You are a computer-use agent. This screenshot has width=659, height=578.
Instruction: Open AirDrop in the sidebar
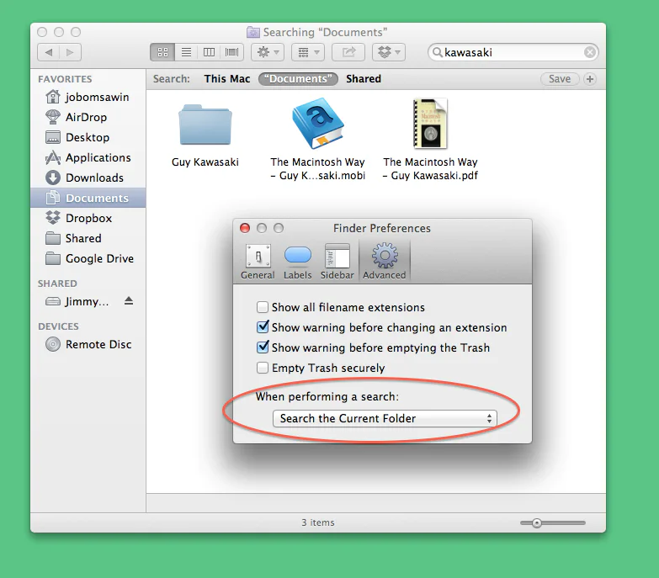88,117
